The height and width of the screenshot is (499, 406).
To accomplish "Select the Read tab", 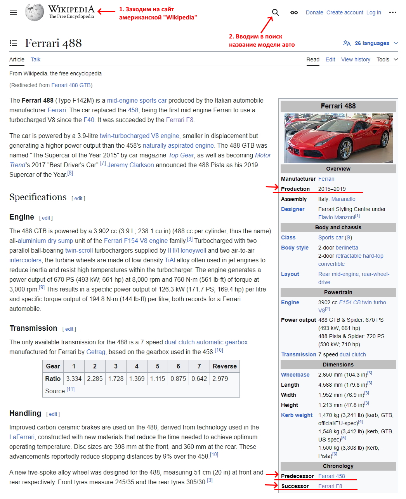I will pyautogui.click(x=313, y=59).
